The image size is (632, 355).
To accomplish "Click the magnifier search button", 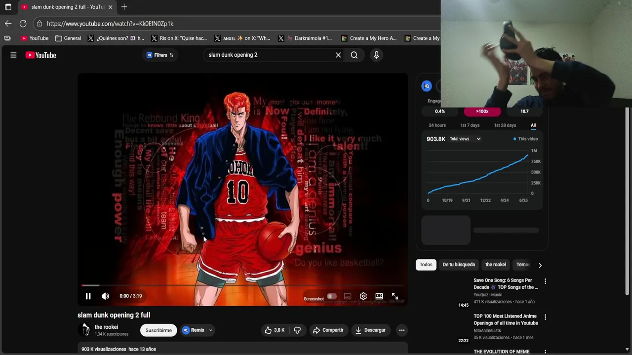I will [x=354, y=55].
